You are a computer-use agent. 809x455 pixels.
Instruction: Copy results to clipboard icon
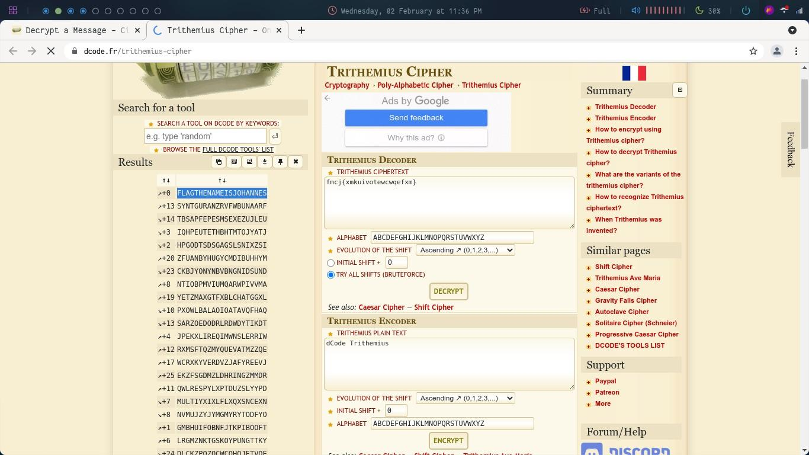pyautogui.click(x=219, y=162)
